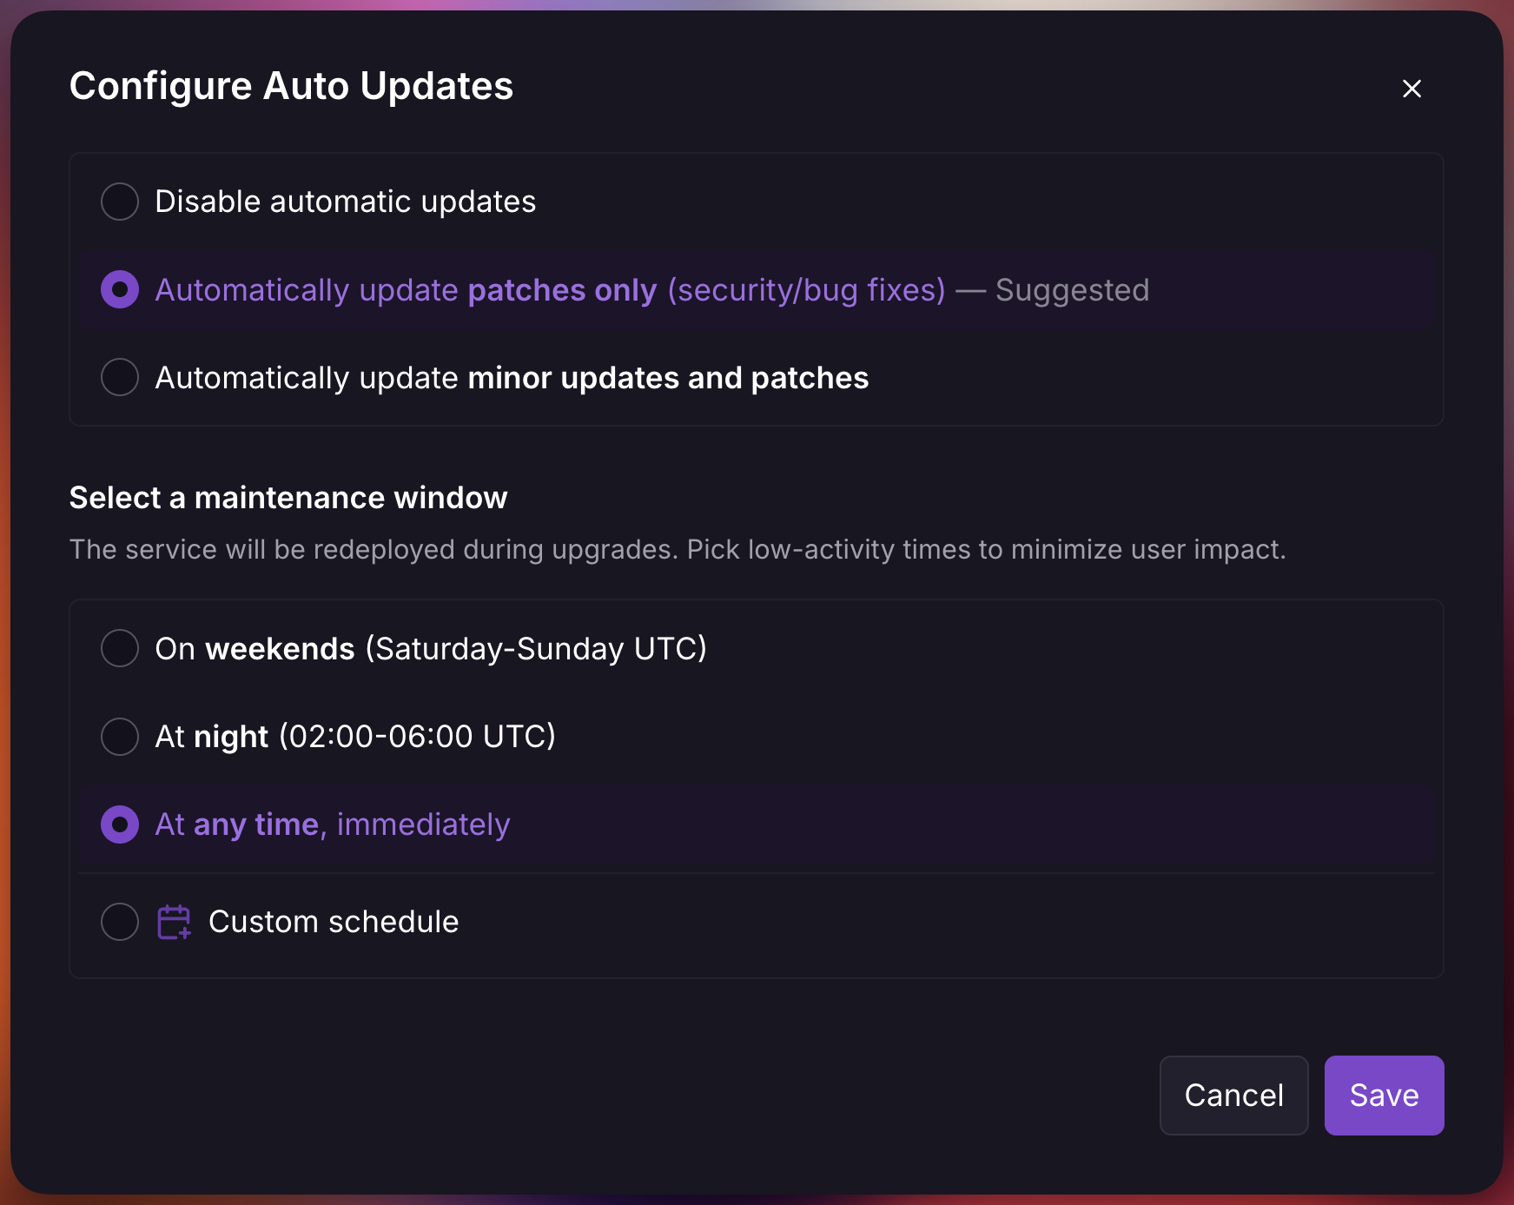Select the On weekends maintenance window
Image resolution: width=1514 pixels, height=1205 pixels.
point(119,648)
